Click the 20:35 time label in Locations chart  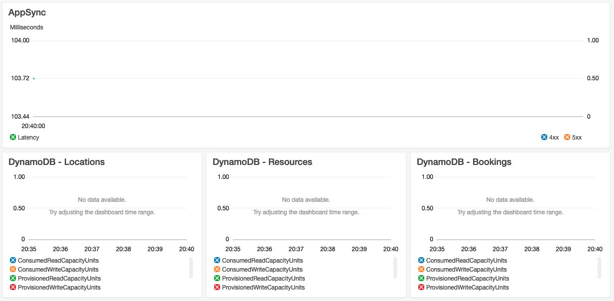[28, 249]
